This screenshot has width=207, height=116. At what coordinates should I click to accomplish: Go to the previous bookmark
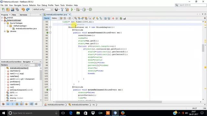click(x=94, y=18)
